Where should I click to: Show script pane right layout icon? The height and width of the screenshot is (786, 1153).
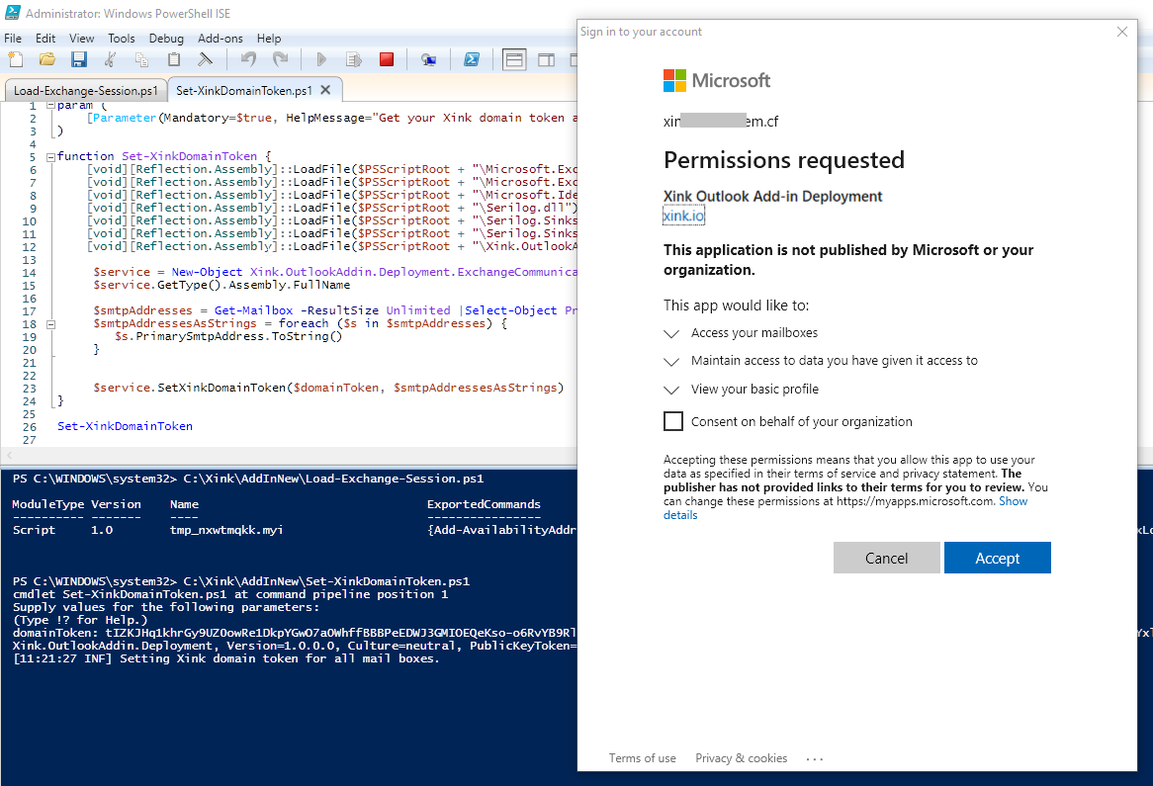pos(547,59)
